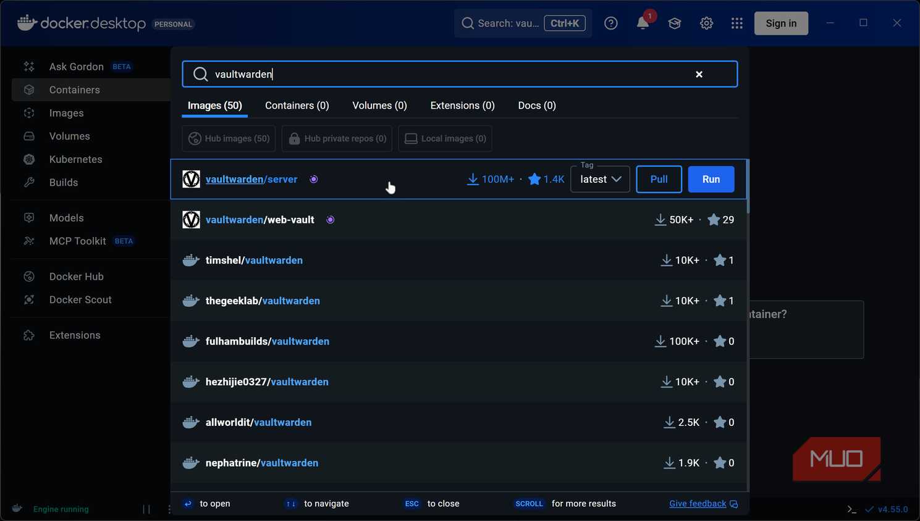The image size is (920, 521).
Task: Open the Tag latest dropdown
Action: (x=600, y=179)
